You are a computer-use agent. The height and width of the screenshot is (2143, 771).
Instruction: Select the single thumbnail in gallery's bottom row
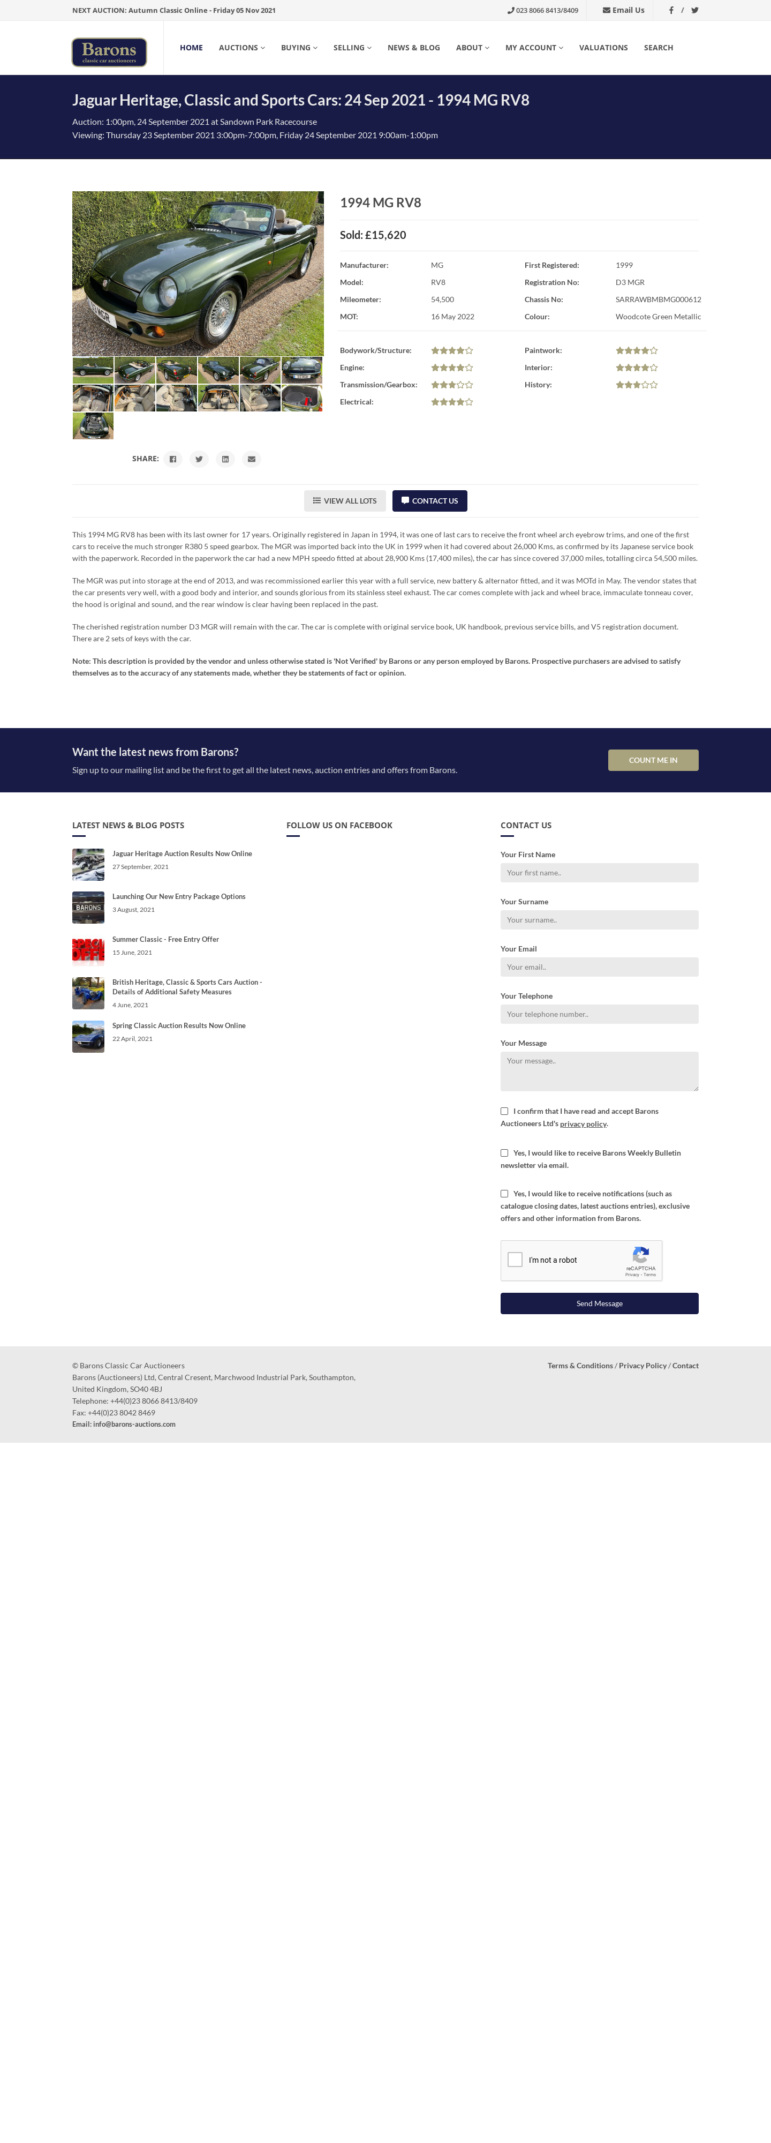click(x=93, y=426)
